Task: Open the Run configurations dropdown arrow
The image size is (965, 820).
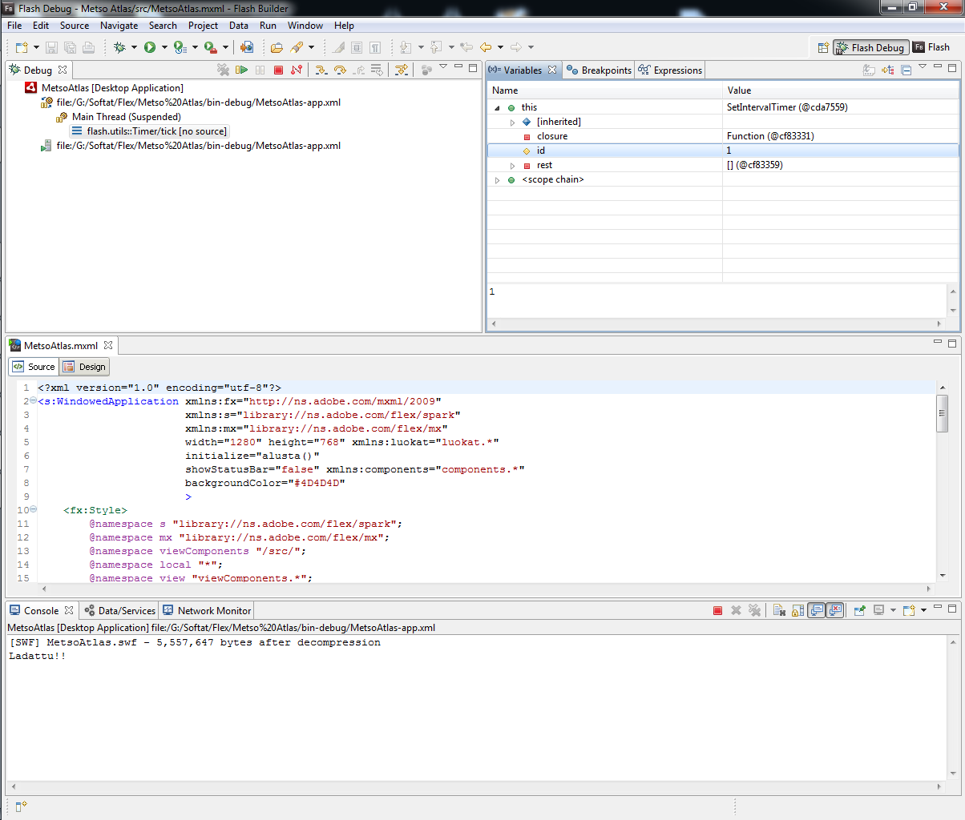Action: [164, 47]
